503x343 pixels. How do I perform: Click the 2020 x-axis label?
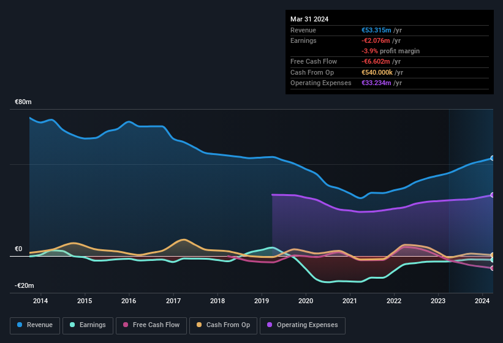306,301
